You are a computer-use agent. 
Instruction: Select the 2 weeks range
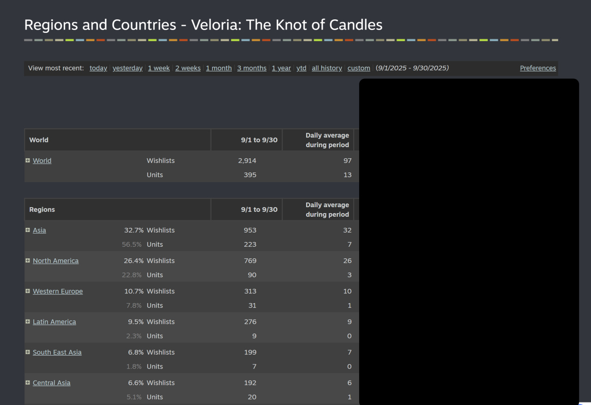188,68
